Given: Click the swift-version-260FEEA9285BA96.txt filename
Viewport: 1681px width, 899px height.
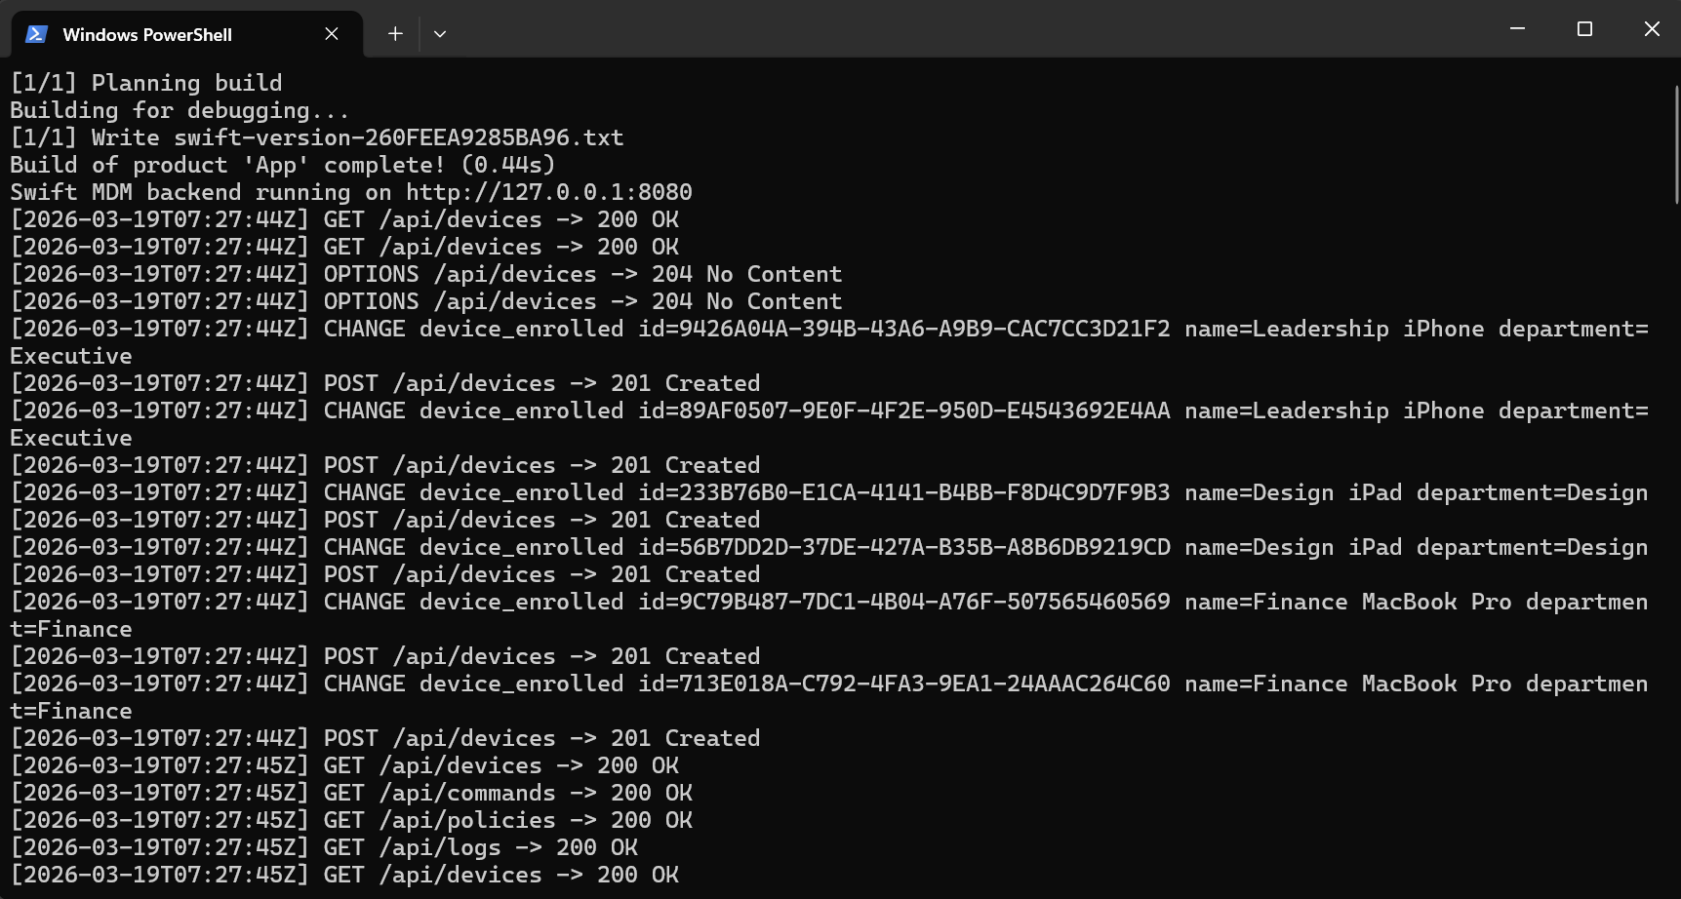Looking at the screenshot, I should coord(398,137).
